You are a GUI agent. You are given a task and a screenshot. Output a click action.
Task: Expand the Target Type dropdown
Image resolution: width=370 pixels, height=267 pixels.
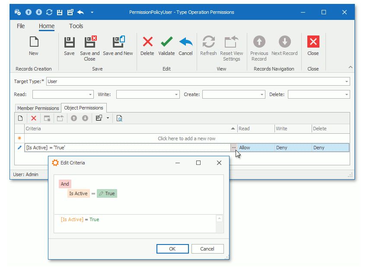[347, 81]
